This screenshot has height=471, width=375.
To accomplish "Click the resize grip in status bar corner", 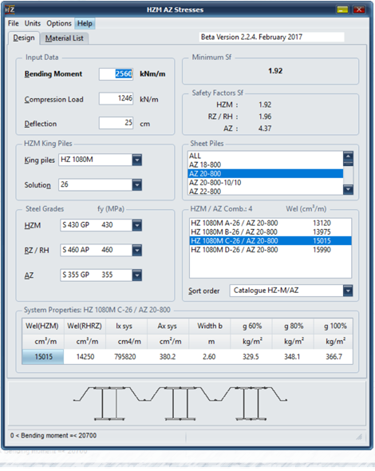I will (359, 437).
